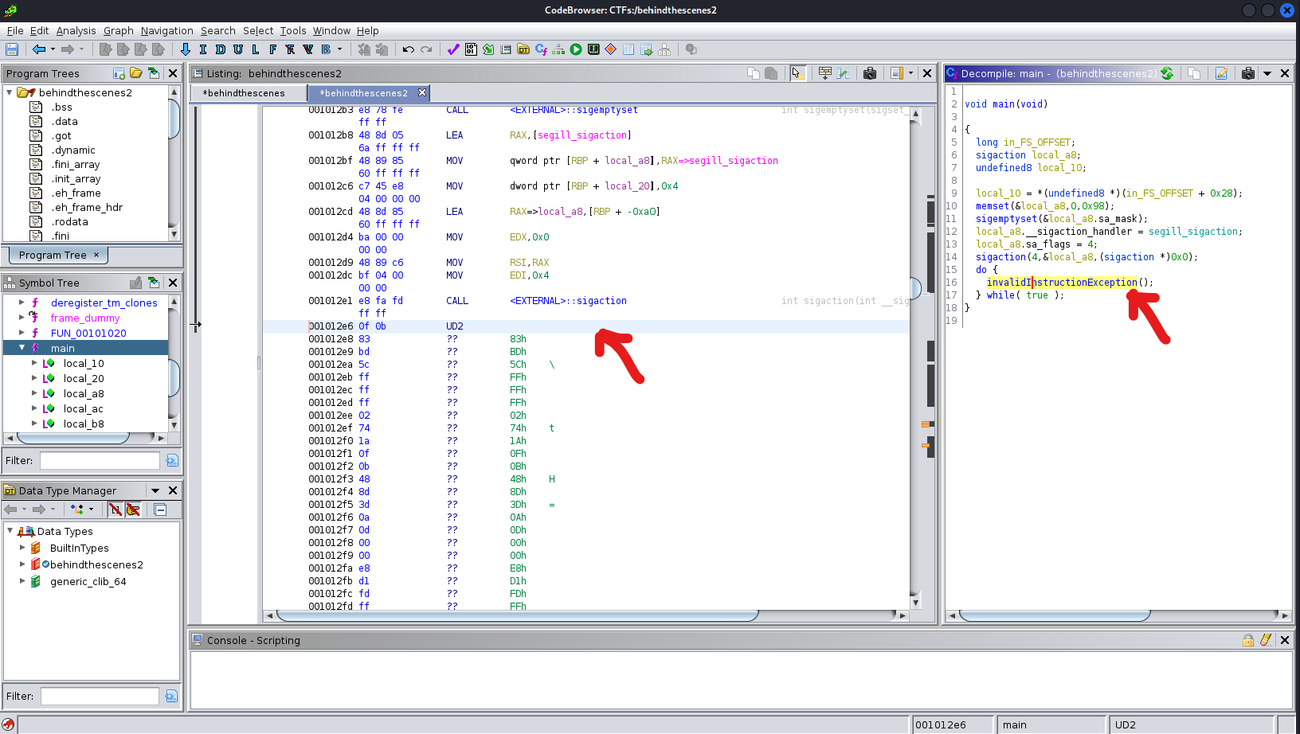1300x734 pixels.
Task: Click the Save program toolbar icon
Action: tap(12, 49)
